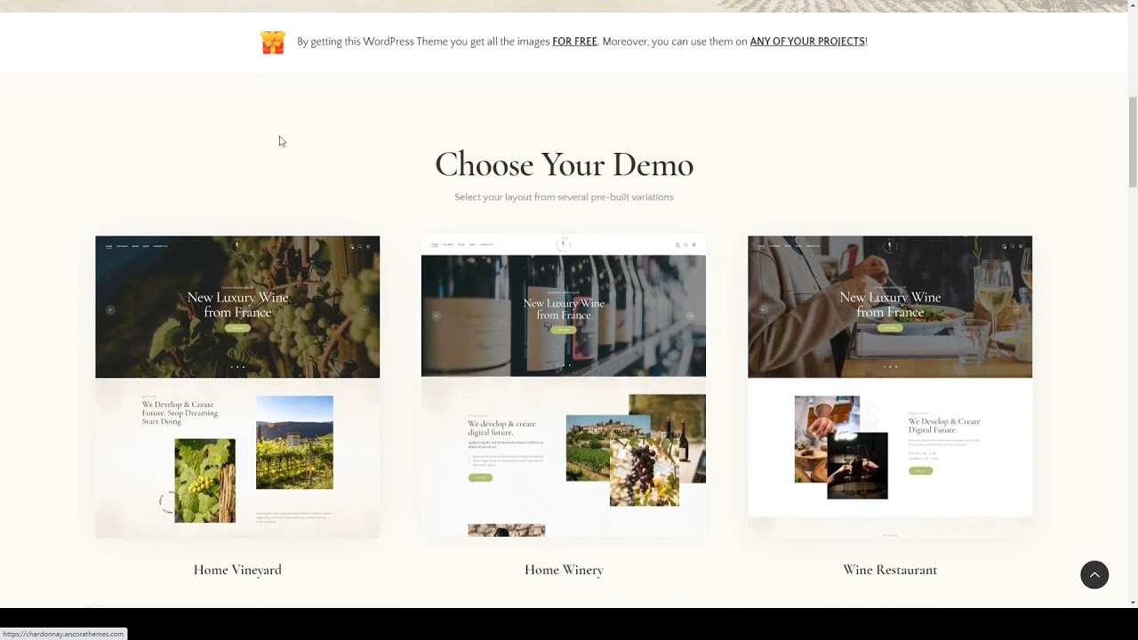The width and height of the screenshot is (1138, 640).
Task: Open the Home Vineyard demo thumbnail
Action: pyautogui.click(x=237, y=387)
